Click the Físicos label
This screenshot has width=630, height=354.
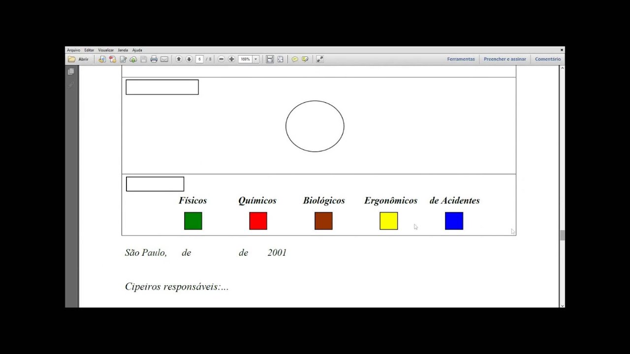[192, 201]
